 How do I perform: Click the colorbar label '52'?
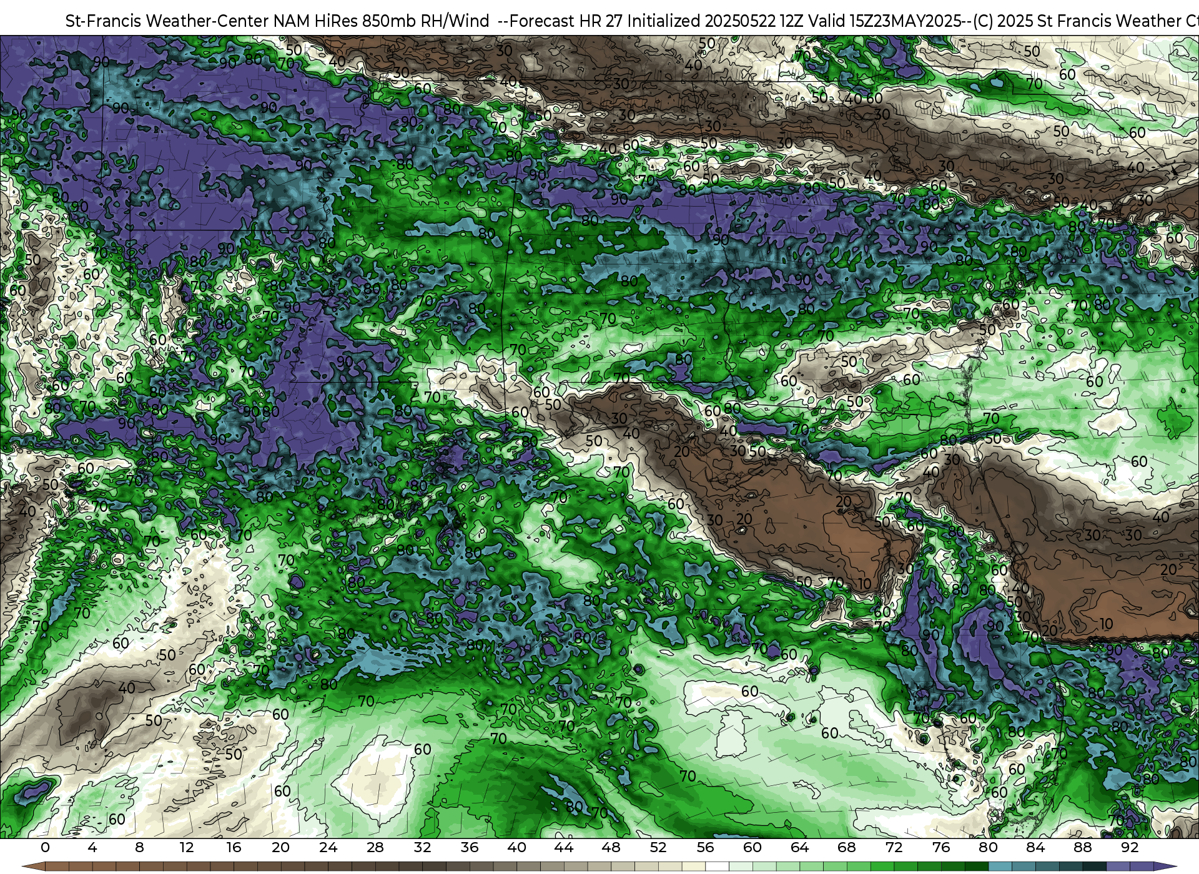(x=658, y=847)
